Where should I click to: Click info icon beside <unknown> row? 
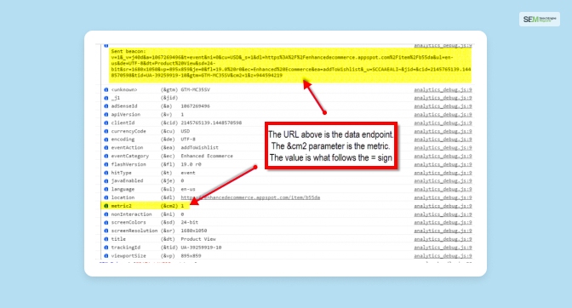pyautogui.click(x=106, y=89)
